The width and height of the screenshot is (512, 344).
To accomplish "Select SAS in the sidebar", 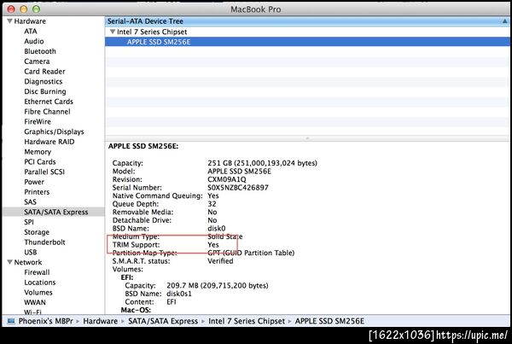I will [31, 202].
